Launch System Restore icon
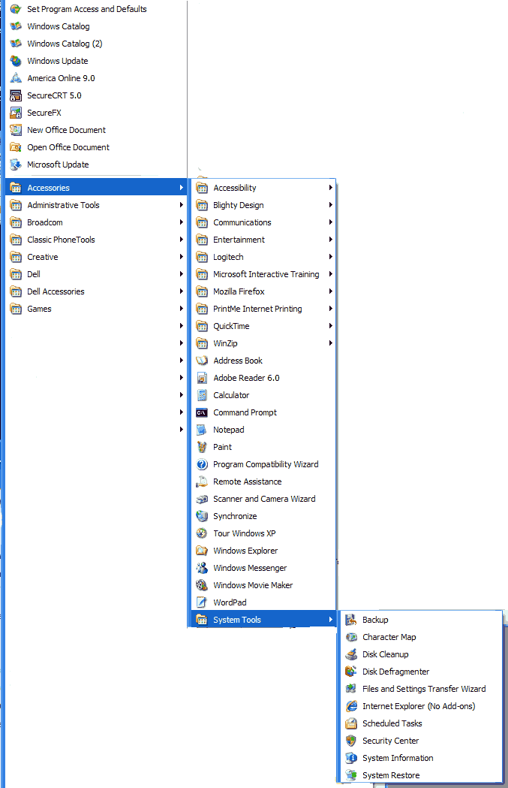The image size is (508, 788). [x=351, y=775]
